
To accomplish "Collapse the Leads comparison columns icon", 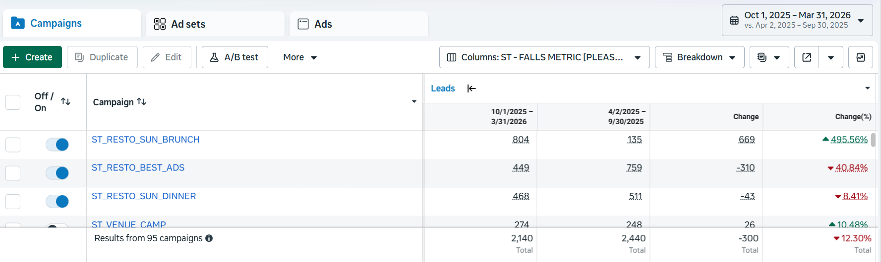I will pos(471,88).
